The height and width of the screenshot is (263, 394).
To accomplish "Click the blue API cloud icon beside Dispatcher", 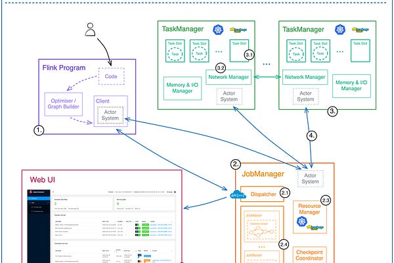I will tap(237, 195).
